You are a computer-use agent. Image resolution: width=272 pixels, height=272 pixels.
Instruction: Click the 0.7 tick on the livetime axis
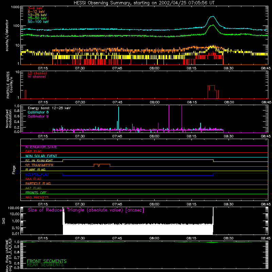tap(17, 258)
